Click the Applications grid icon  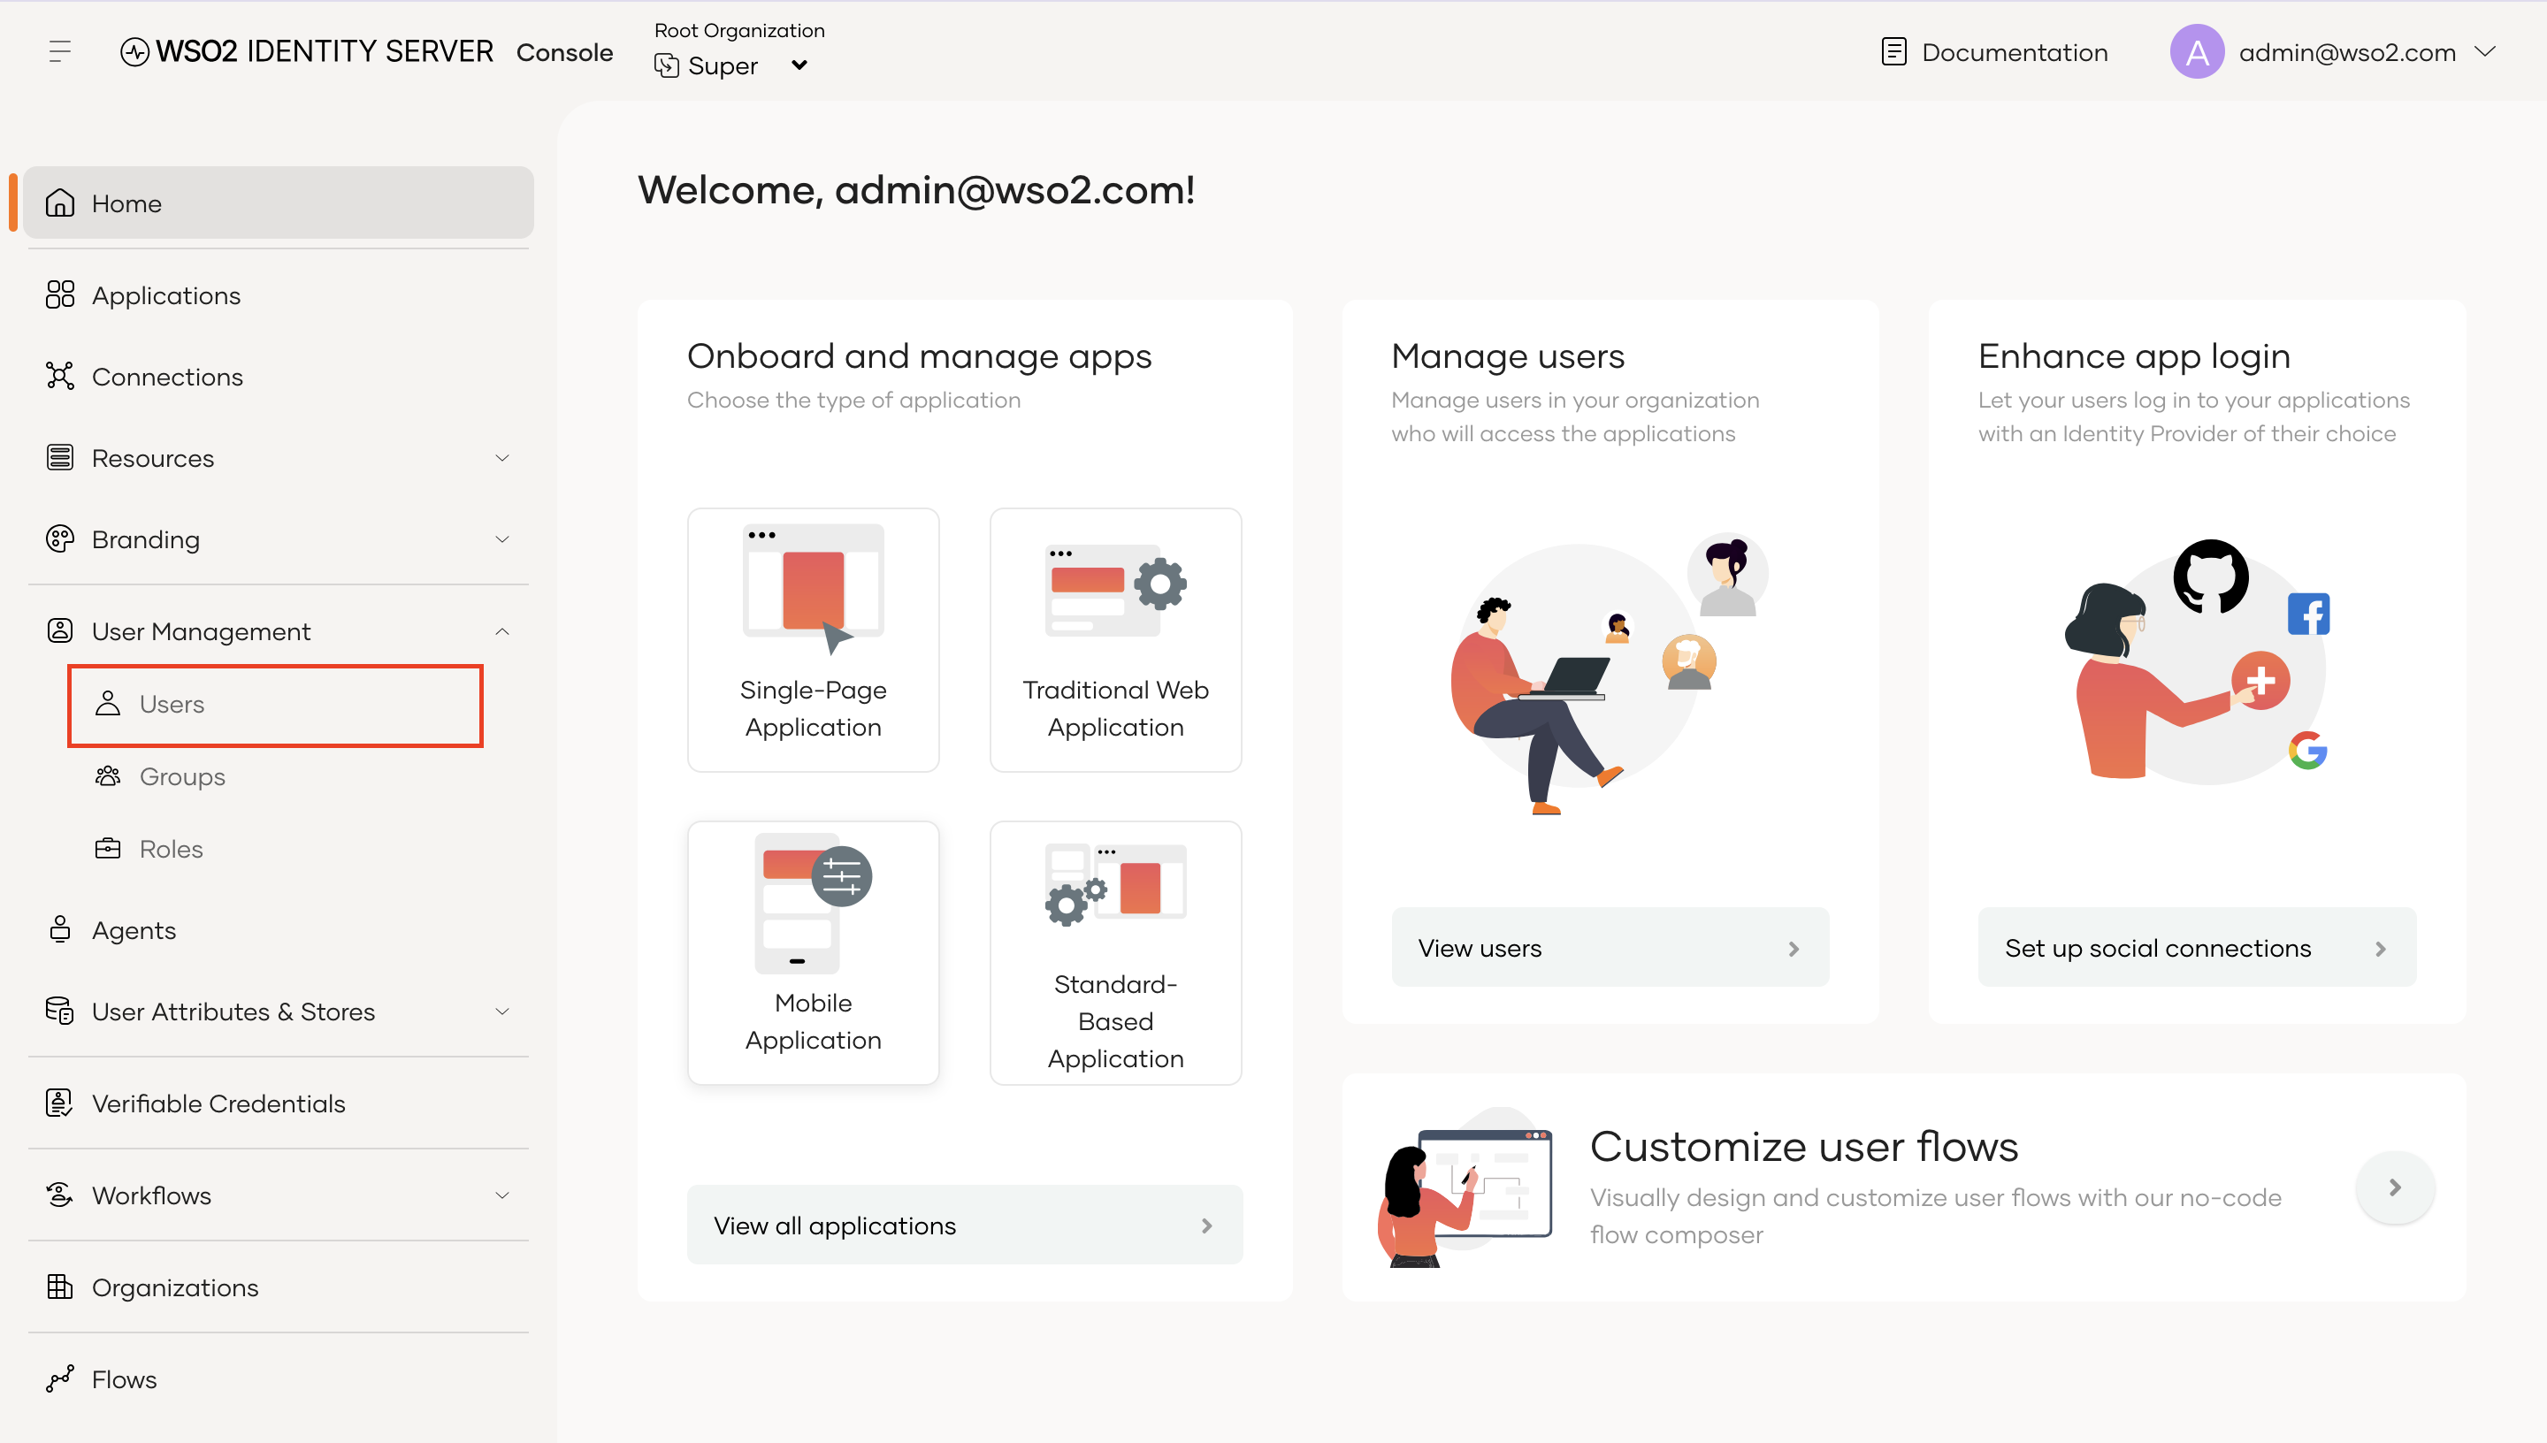(x=59, y=294)
